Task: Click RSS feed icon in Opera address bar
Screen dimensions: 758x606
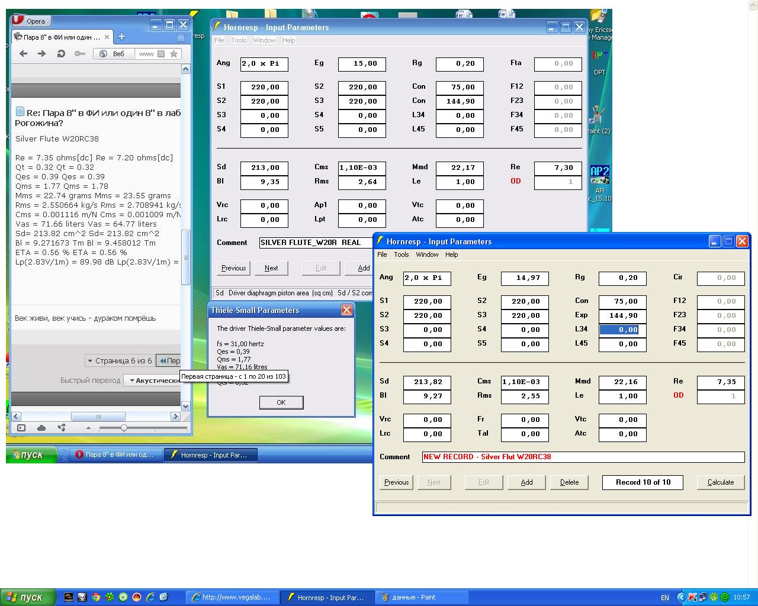Action: click(x=160, y=54)
